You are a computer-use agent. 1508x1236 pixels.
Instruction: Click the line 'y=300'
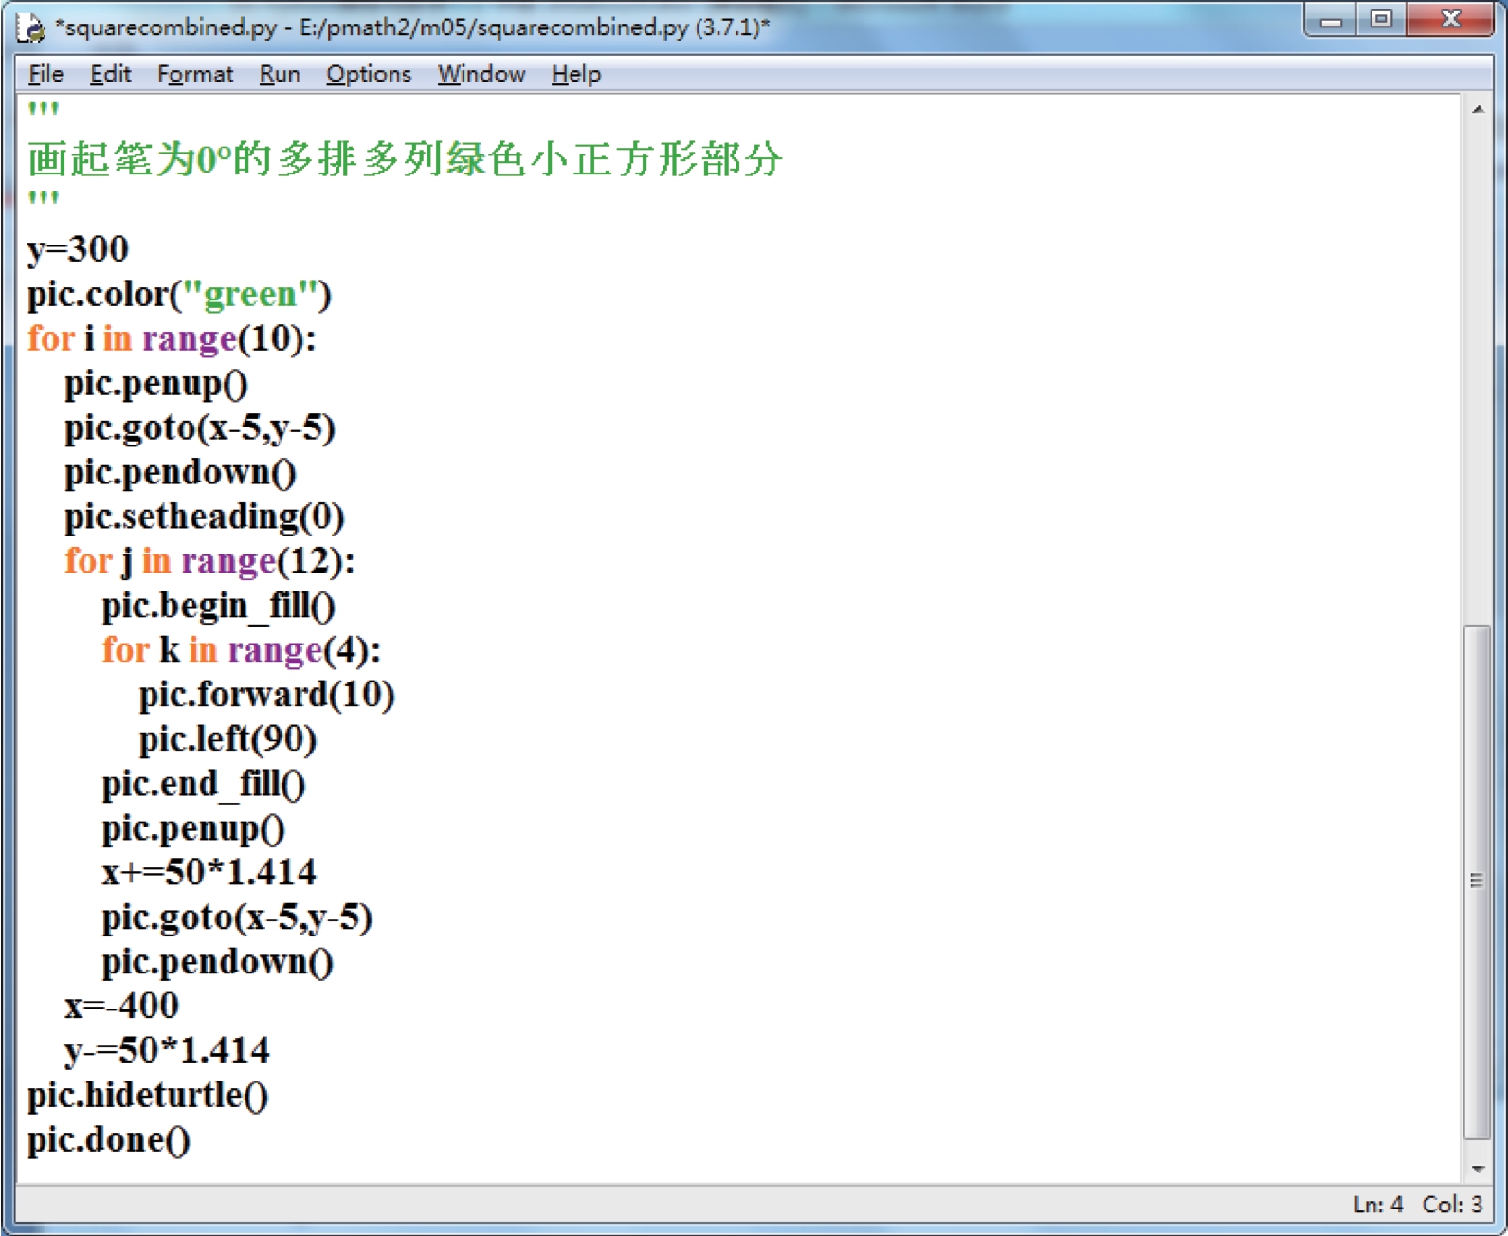78,249
